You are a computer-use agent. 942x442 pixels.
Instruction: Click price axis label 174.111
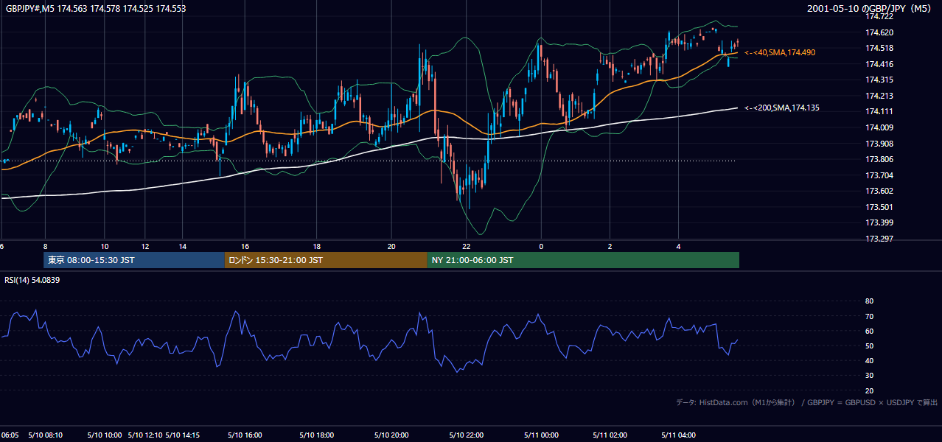(879, 112)
